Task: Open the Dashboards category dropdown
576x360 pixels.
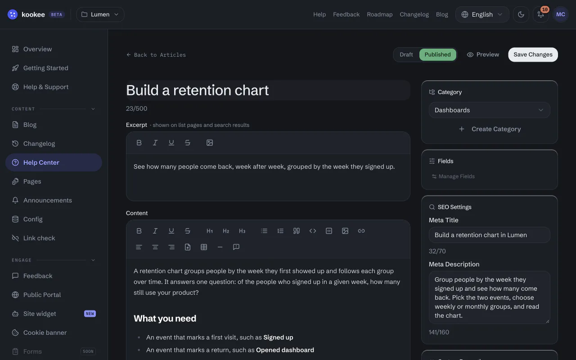Action: (x=490, y=110)
